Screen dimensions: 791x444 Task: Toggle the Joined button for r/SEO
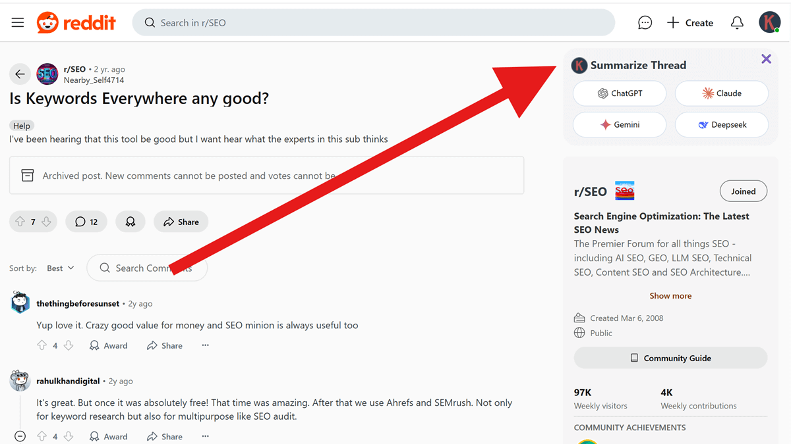[x=743, y=191]
